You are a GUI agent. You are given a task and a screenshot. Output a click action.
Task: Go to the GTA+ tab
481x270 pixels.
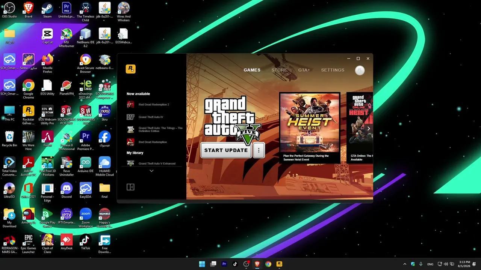pos(304,70)
